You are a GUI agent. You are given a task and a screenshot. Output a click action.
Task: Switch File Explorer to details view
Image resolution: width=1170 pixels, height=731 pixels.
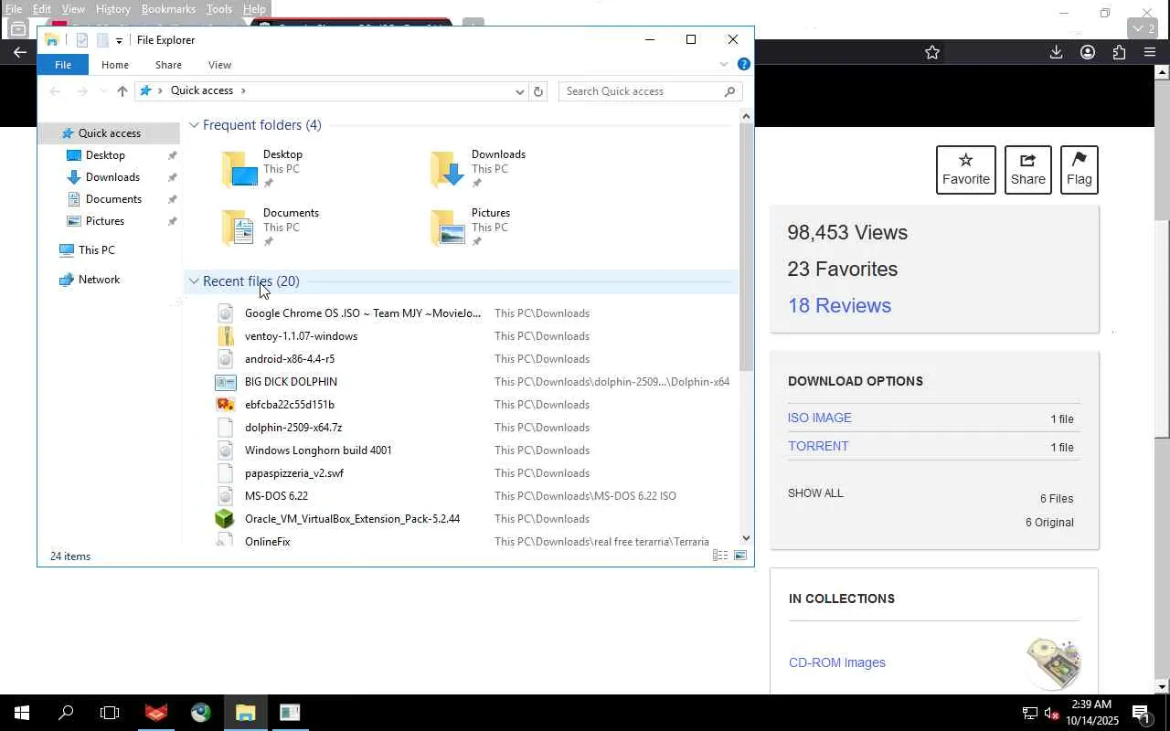720,556
